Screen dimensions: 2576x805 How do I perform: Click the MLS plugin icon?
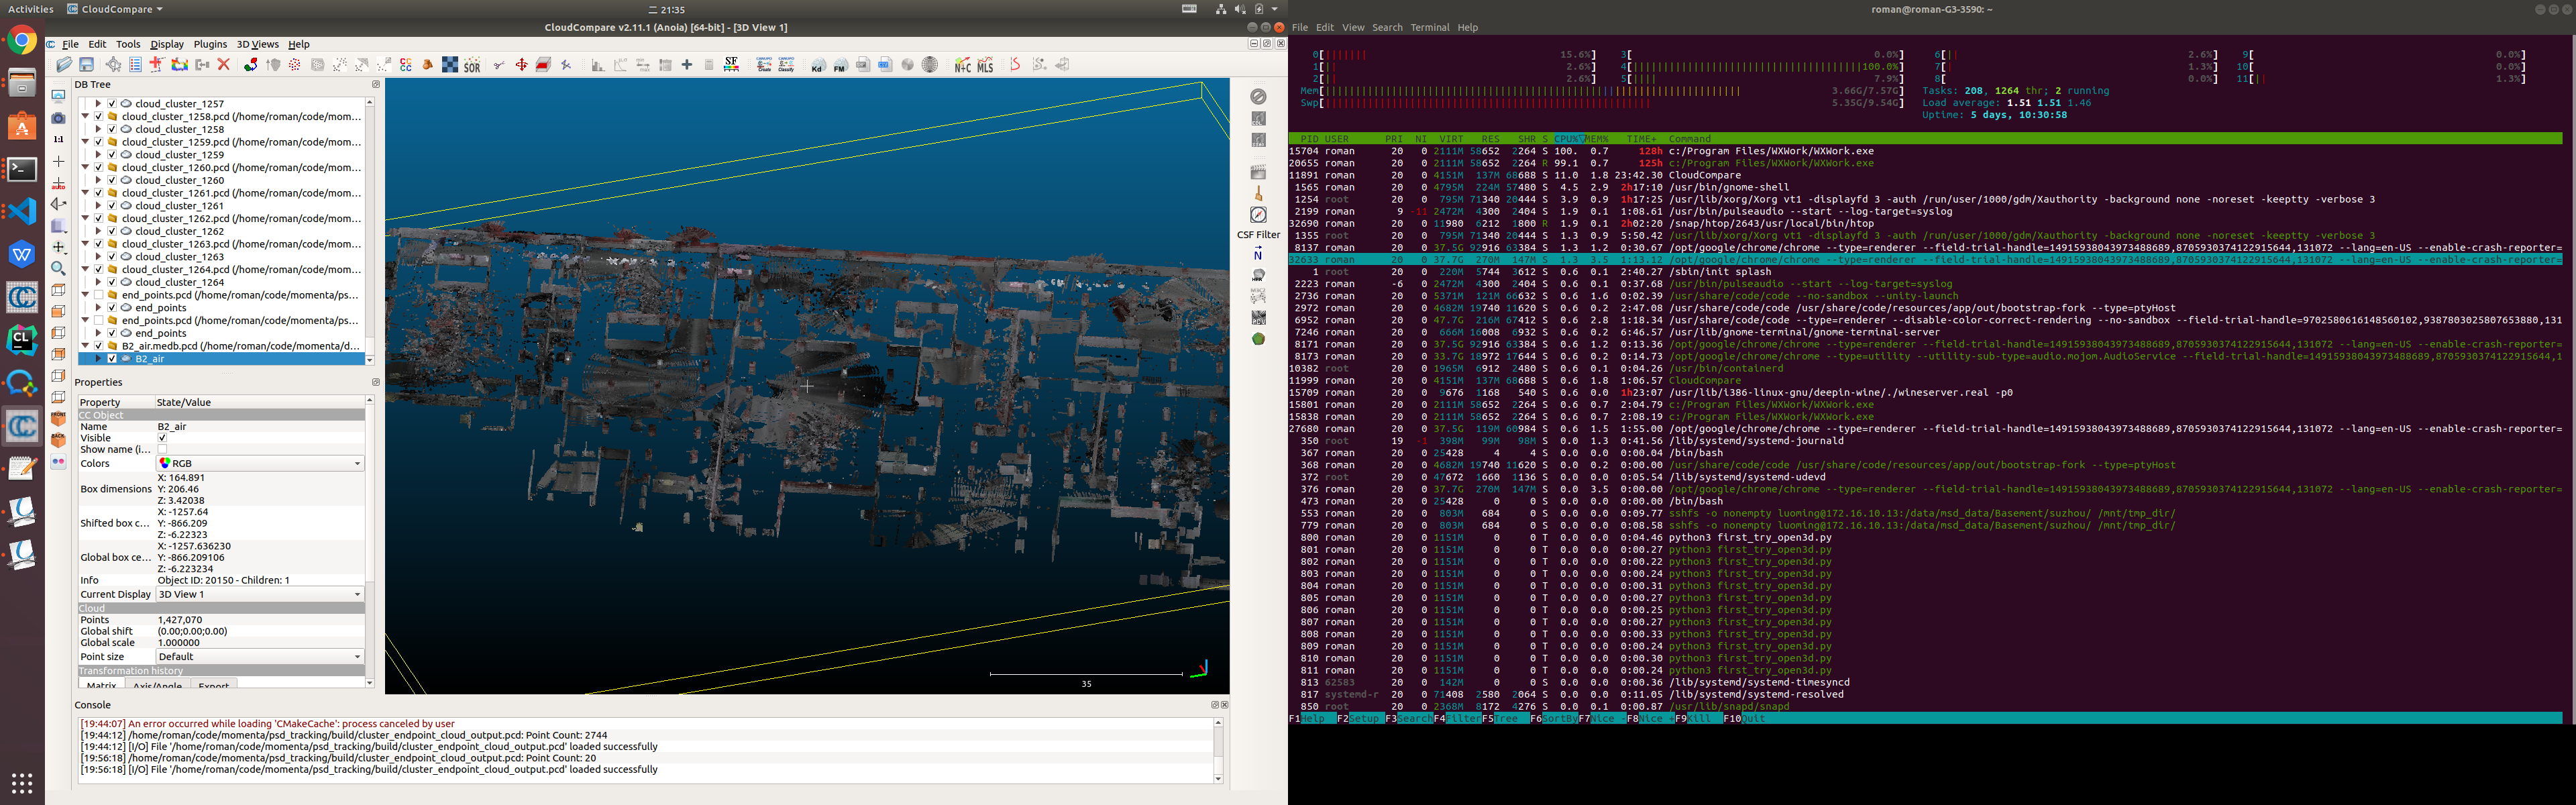[x=986, y=66]
